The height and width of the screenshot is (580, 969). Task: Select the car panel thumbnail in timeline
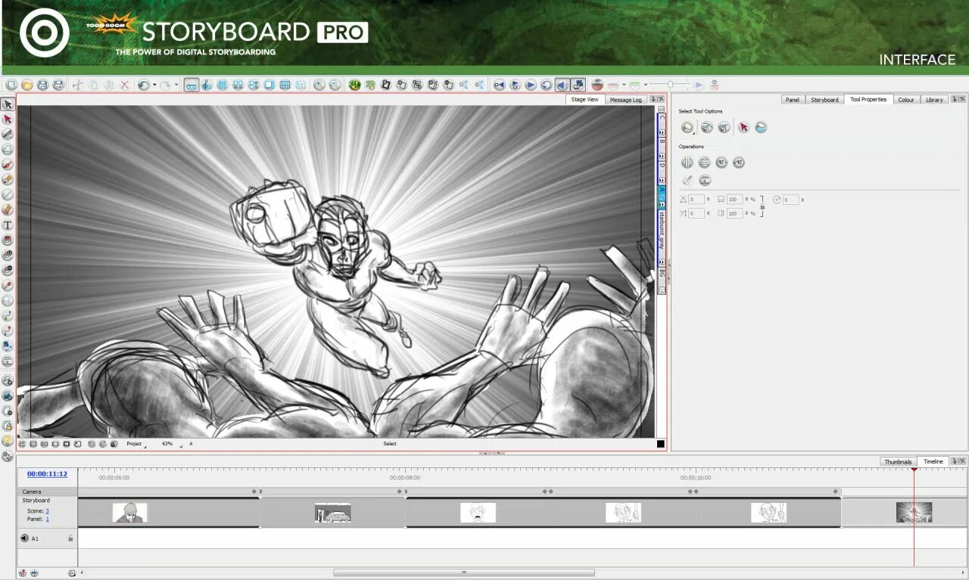pyautogui.click(x=332, y=513)
